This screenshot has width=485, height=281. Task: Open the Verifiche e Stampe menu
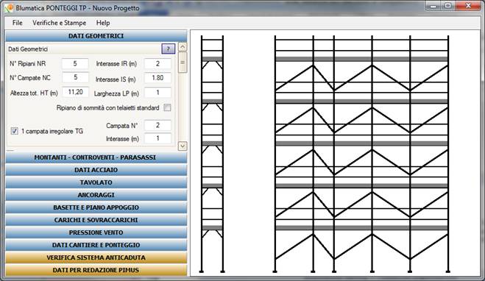coord(60,23)
